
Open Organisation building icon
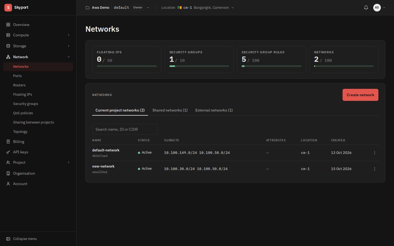click(8, 173)
